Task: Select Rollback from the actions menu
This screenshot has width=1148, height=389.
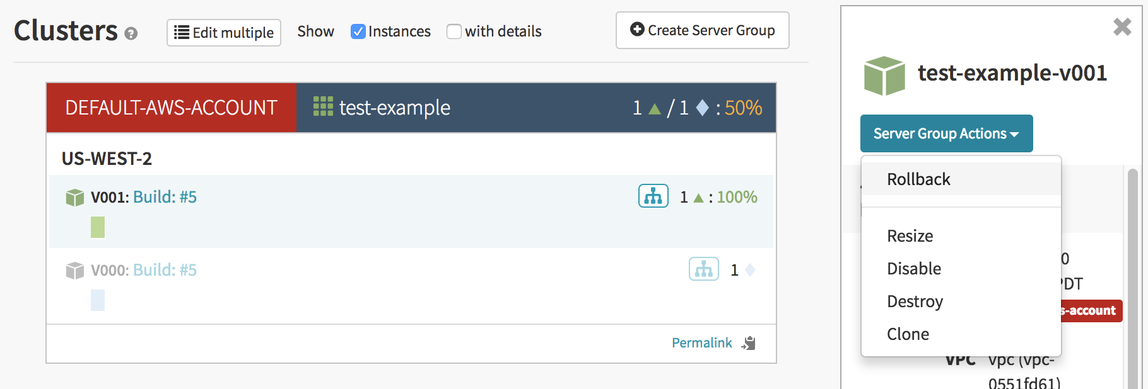Action: pos(918,179)
